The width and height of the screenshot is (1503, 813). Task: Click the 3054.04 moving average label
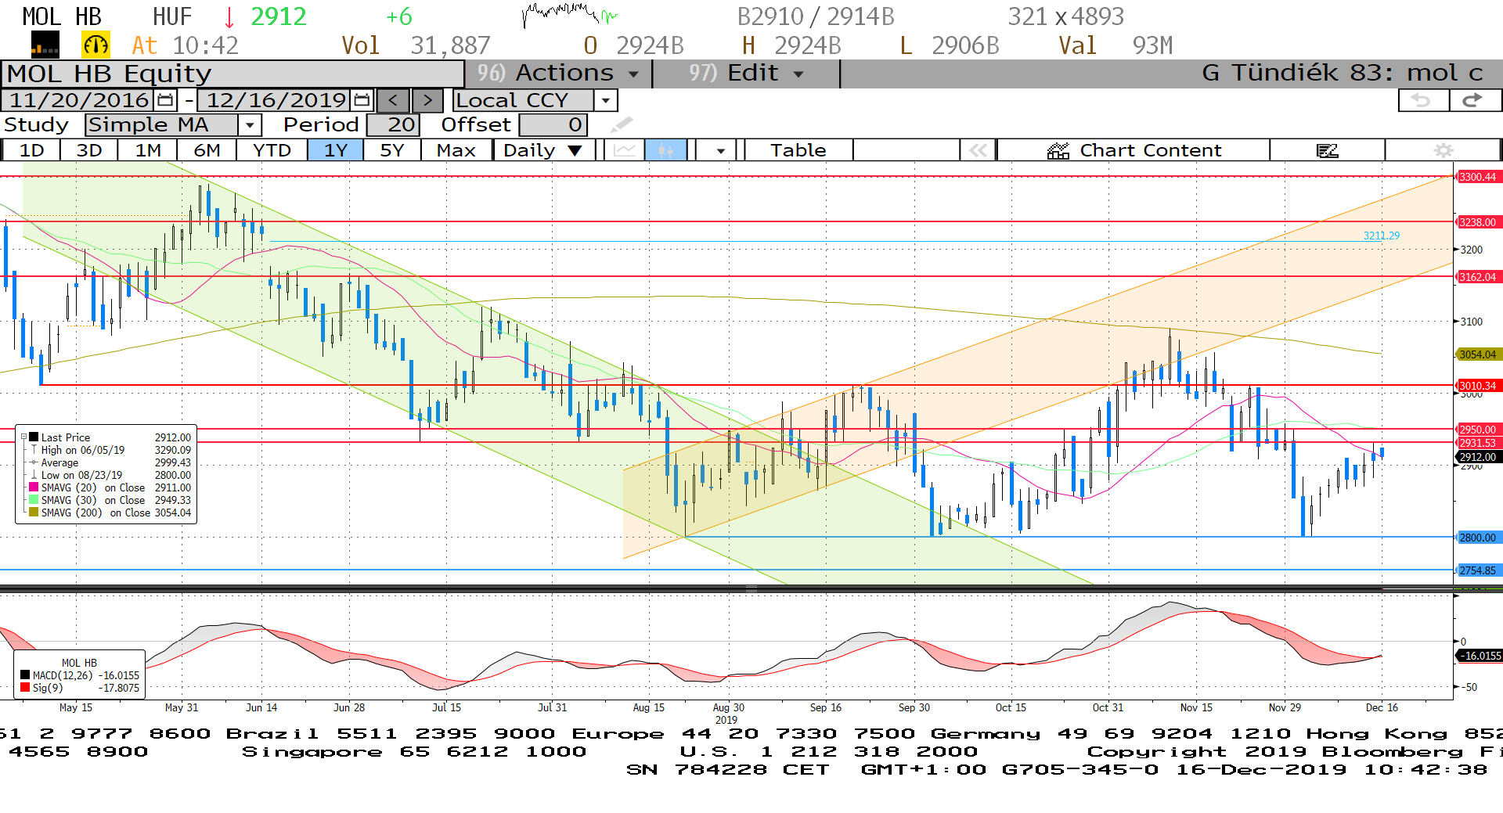click(x=1477, y=354)
